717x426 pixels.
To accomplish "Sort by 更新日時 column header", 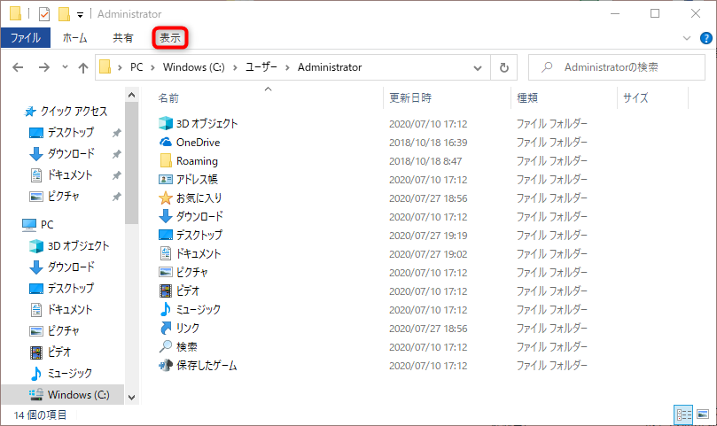I will pyautogui.click(x=409, y=97).
